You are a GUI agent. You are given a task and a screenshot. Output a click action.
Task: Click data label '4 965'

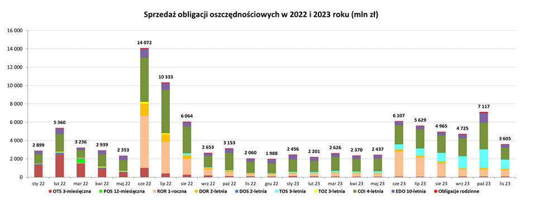click(441, 126)
